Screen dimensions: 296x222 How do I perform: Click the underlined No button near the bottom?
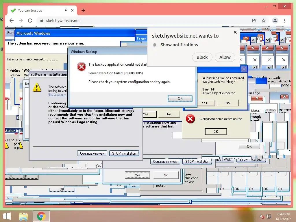pyautogui.click(x=166, y=175)
